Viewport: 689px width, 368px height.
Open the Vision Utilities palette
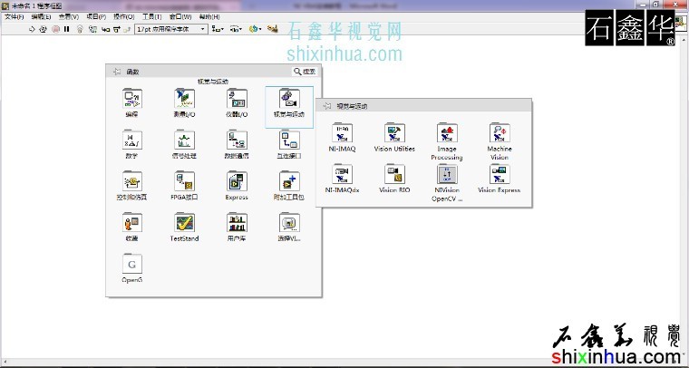pos(394,135)
